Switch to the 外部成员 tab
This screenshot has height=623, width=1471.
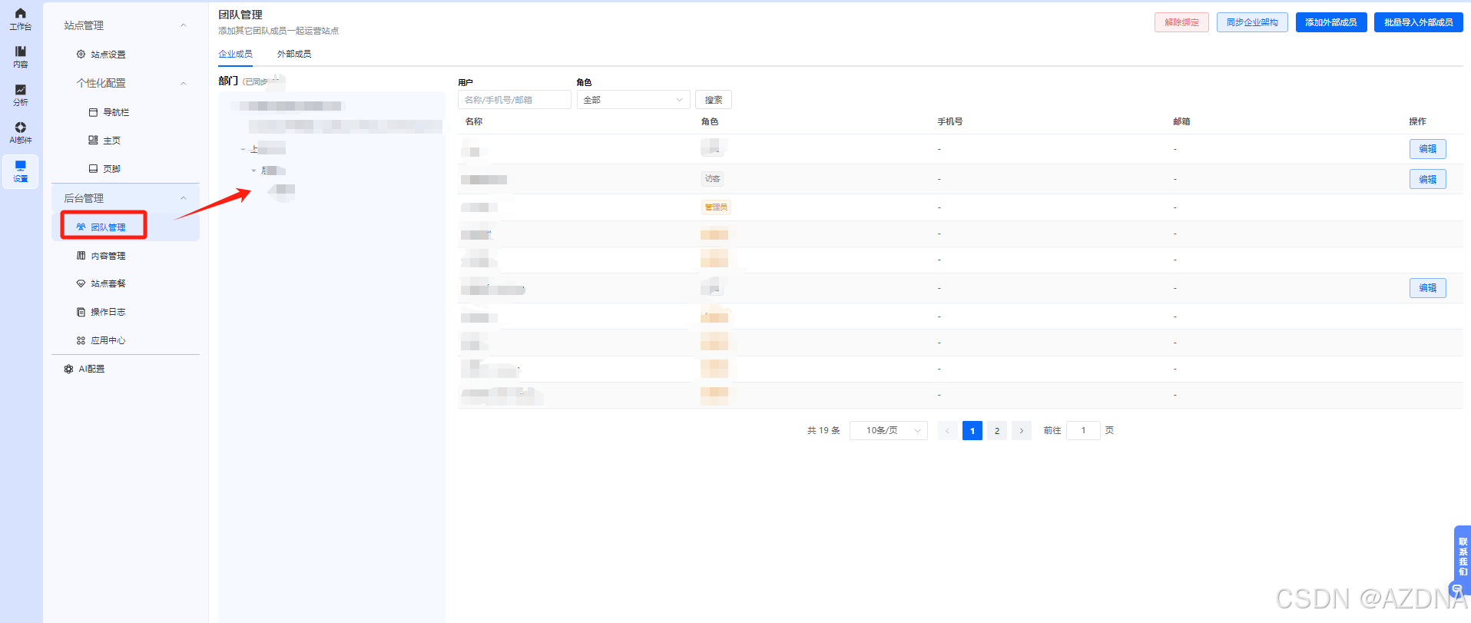294,54
